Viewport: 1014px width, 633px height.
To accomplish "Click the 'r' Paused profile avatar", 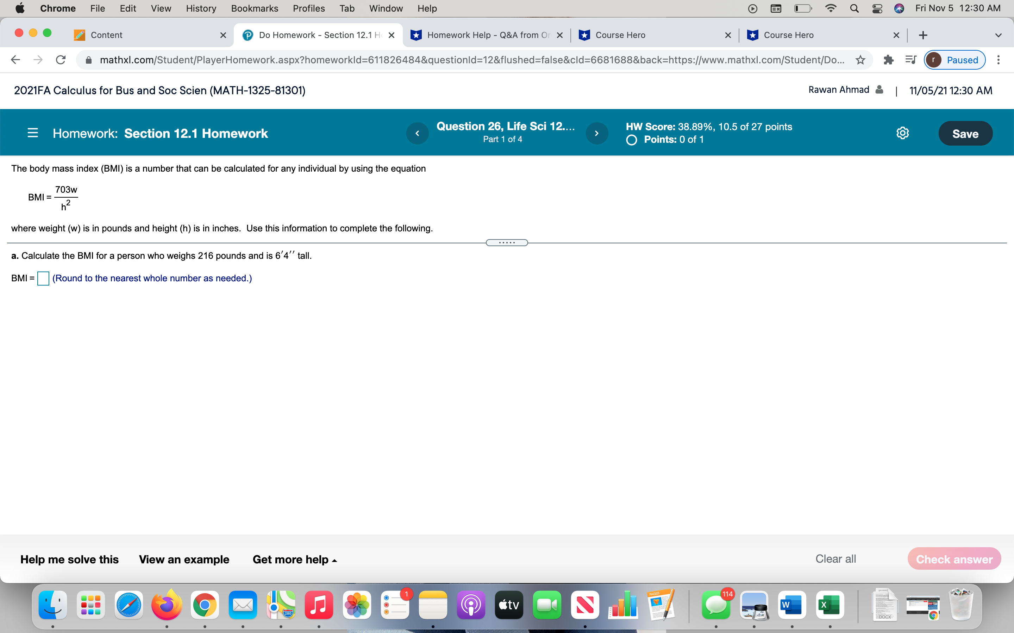I will pos(934,60).
